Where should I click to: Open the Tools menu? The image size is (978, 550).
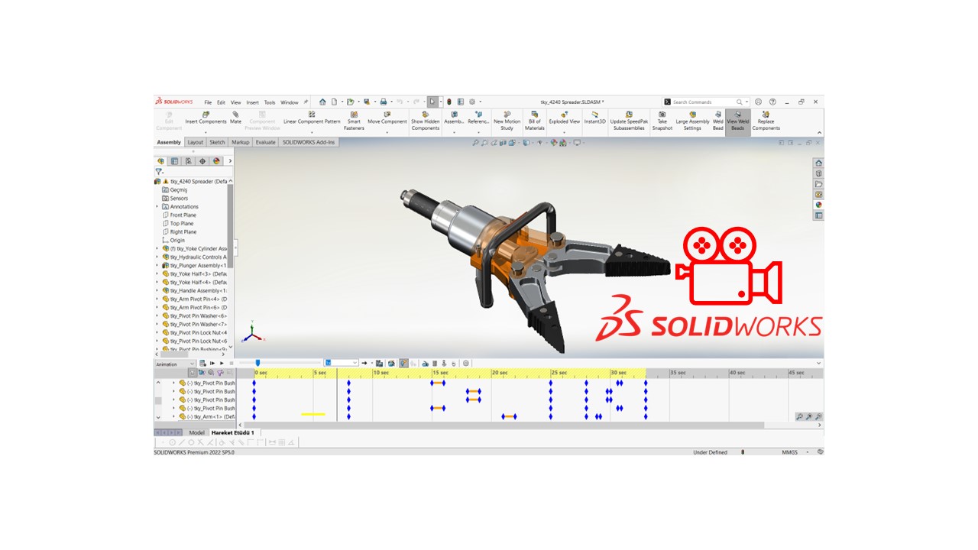270,102
